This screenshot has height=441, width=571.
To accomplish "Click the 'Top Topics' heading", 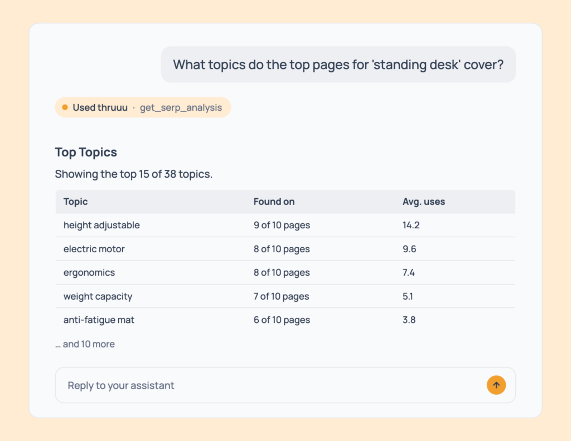I will 86,152.
